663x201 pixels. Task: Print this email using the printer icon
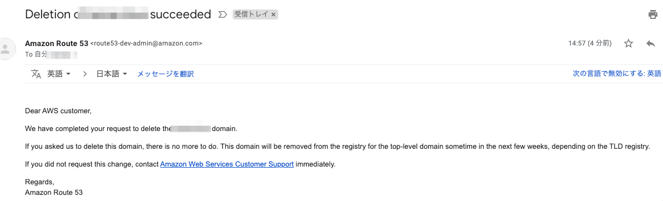pos(652,15)
